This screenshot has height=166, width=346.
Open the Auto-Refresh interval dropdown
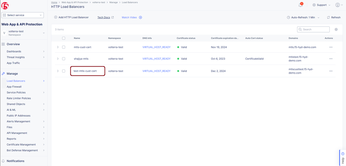(303, 17)
